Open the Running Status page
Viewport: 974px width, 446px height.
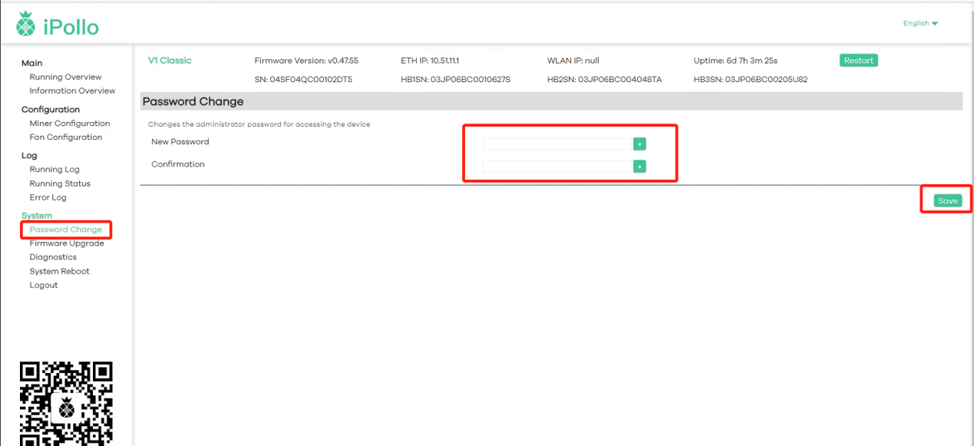(60, 183)
